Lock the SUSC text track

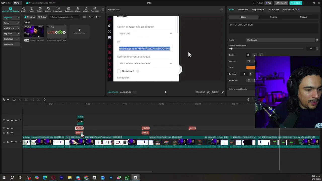(8, 133)
